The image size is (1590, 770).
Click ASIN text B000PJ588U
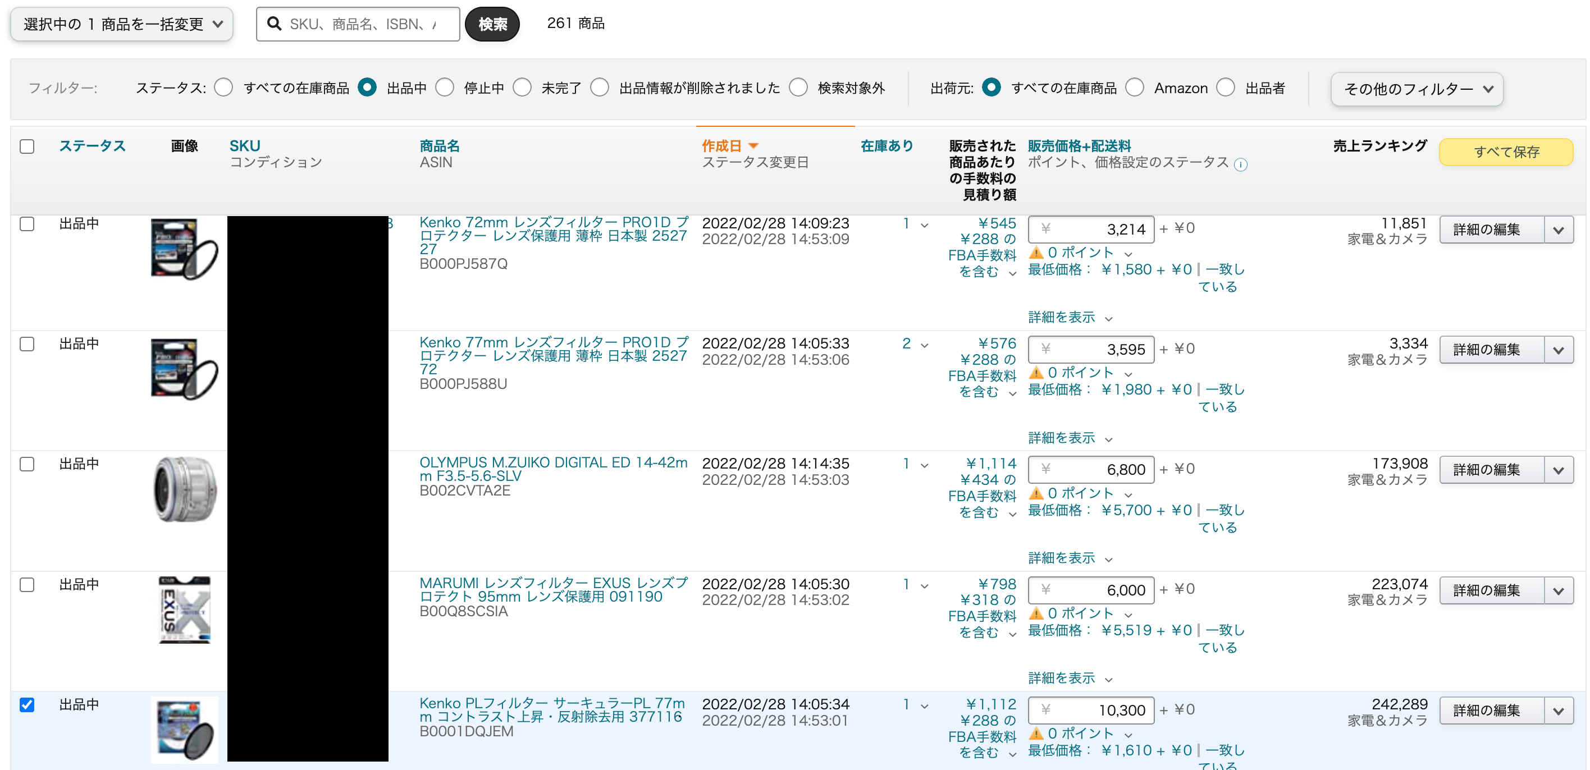pos(463,384)
